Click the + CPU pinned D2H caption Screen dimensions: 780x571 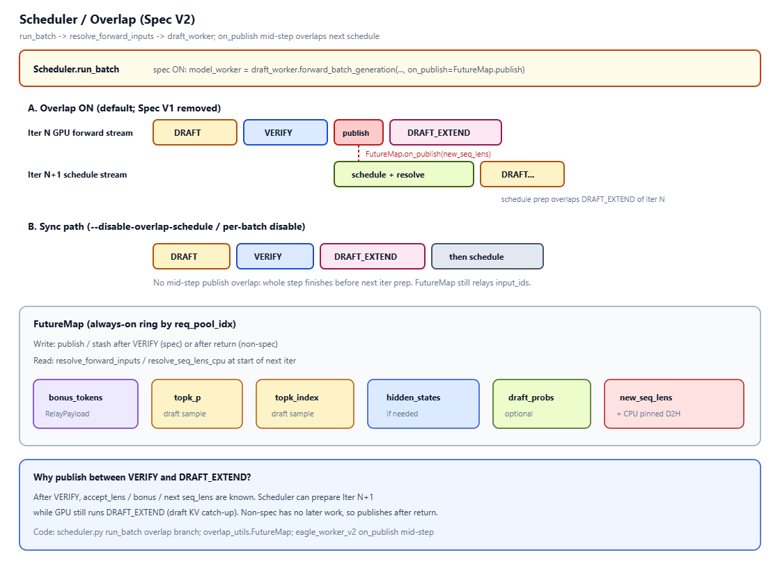pyautogui.click(x=648, y=414)
